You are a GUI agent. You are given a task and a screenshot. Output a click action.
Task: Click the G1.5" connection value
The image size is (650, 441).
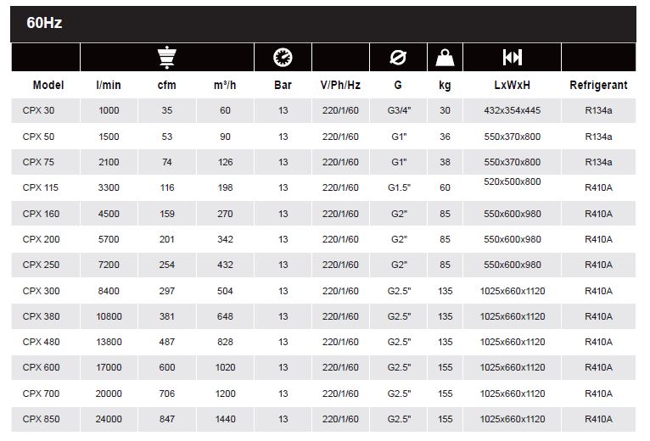[x=399, y=187]
